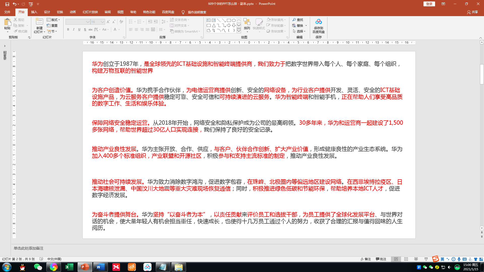This screenshot has height=272, width=484.
Task: Reset slide layout with 重置 button
Action: [52, 25]
